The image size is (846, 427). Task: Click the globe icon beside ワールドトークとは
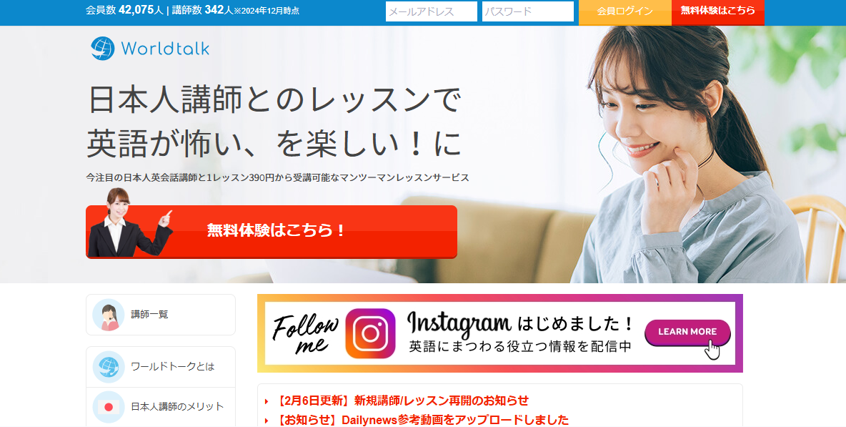click(x=109, y=366)
